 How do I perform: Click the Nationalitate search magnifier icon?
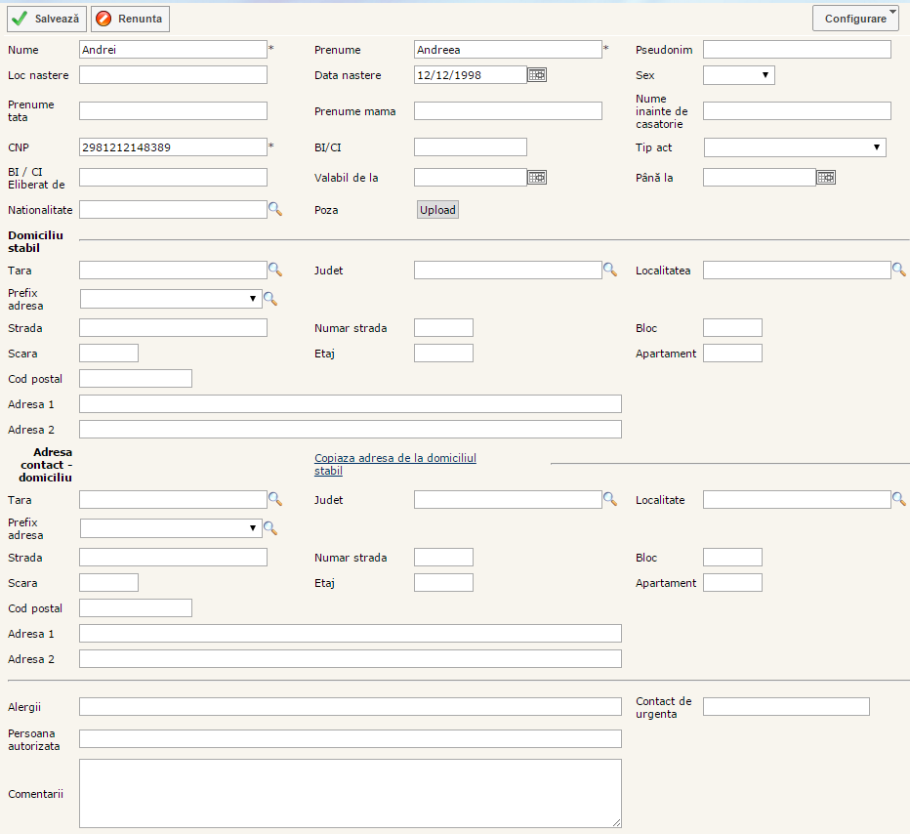[x=275, y=209]
